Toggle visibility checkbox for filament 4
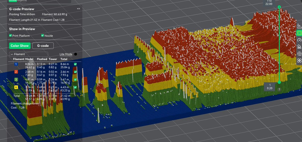The height and width of the screenshot is (142, 302). [75, 87]
